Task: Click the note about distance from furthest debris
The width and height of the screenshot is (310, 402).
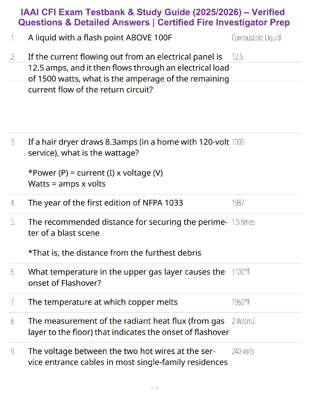Action: (x=114, y=253)
